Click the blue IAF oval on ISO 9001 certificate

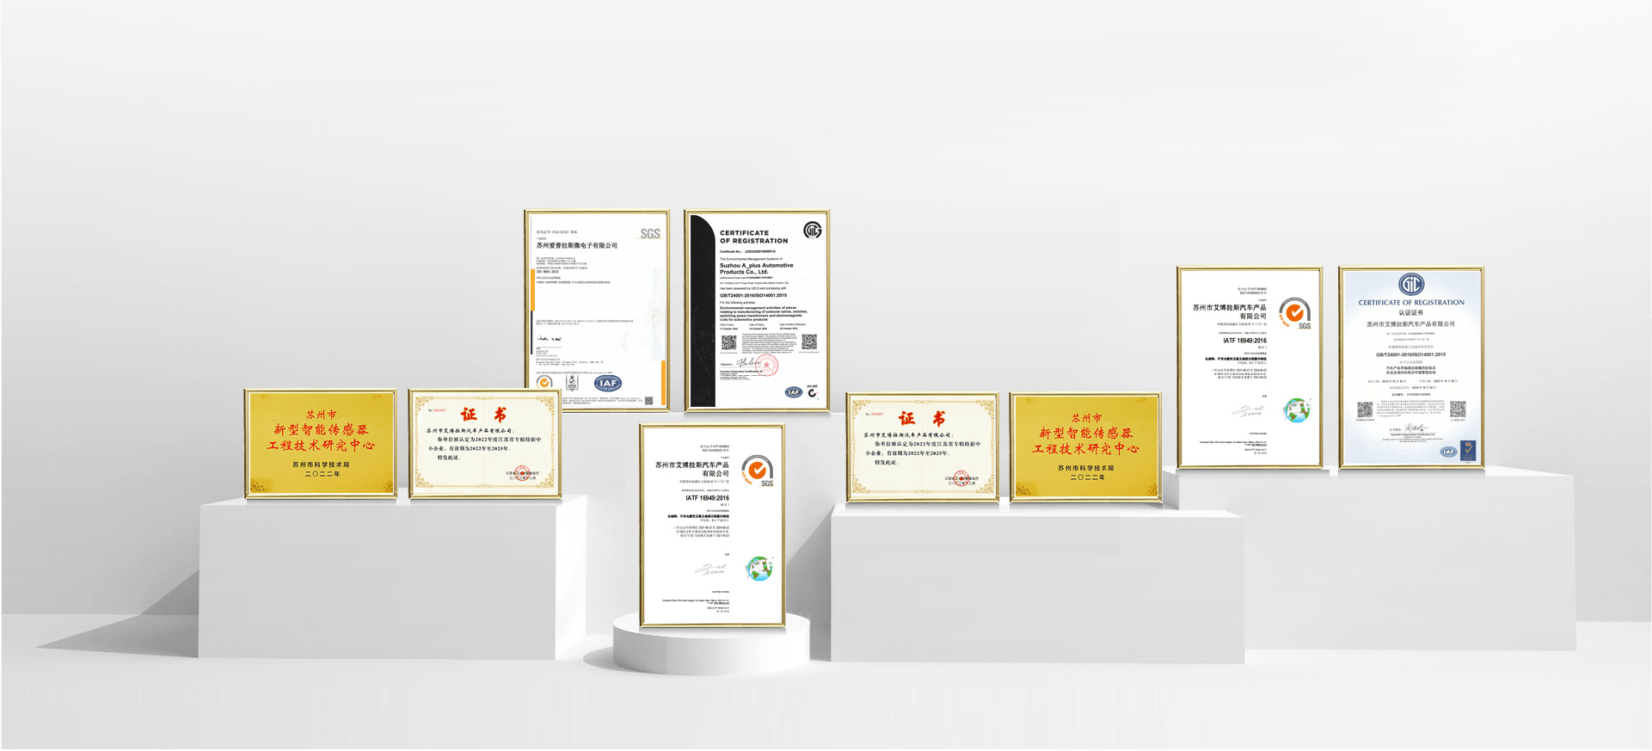pyautogui.click(x=608, y=383)
